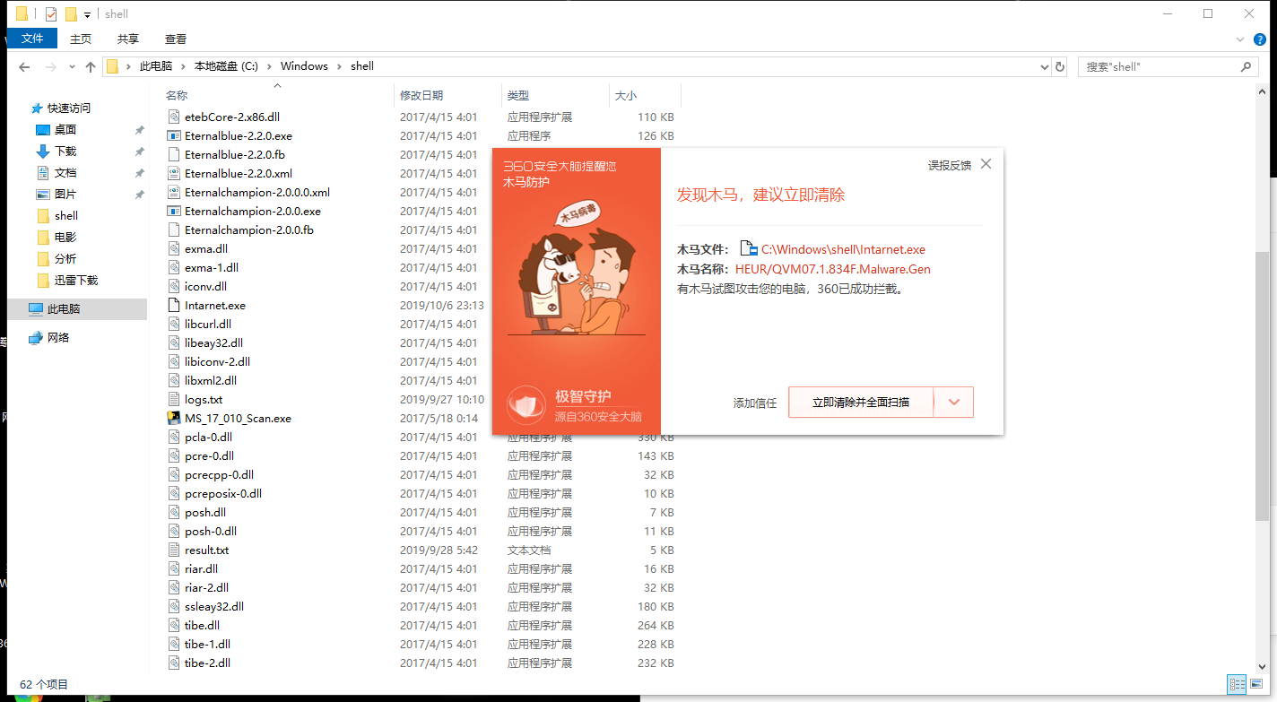1277x702 pixels.
Task: Open 图片 folder in sidebar
Action: [x=65, y=194]
